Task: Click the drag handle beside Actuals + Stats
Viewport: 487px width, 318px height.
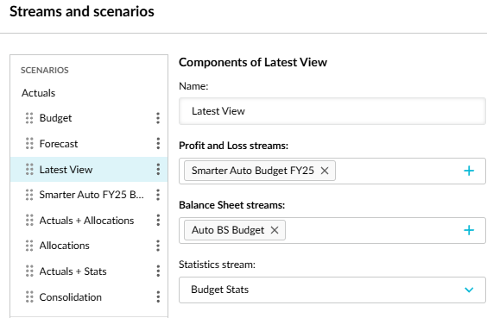Action: [29, 271]
